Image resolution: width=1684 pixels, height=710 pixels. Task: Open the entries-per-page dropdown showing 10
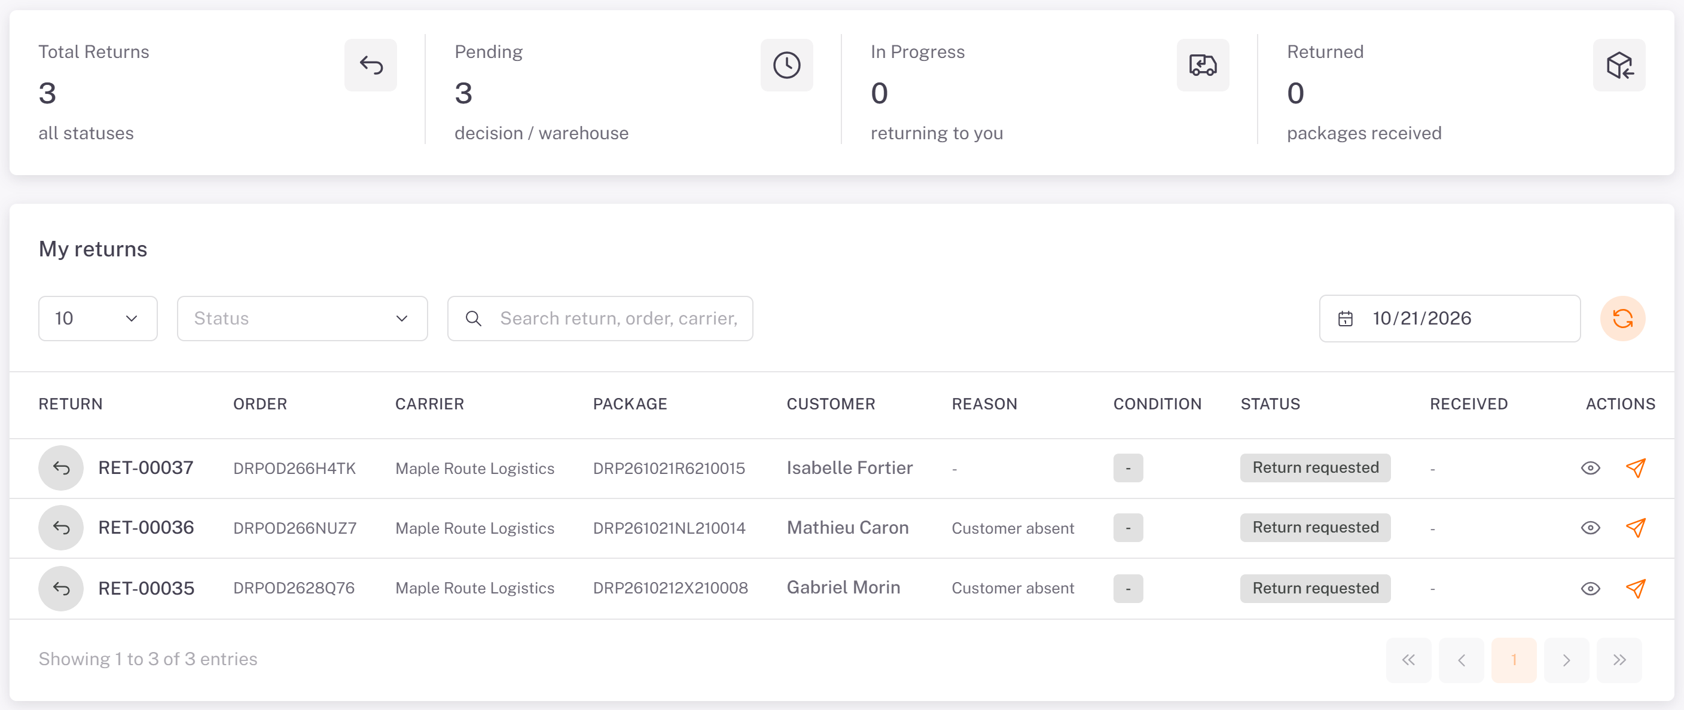tap(98, 319)
